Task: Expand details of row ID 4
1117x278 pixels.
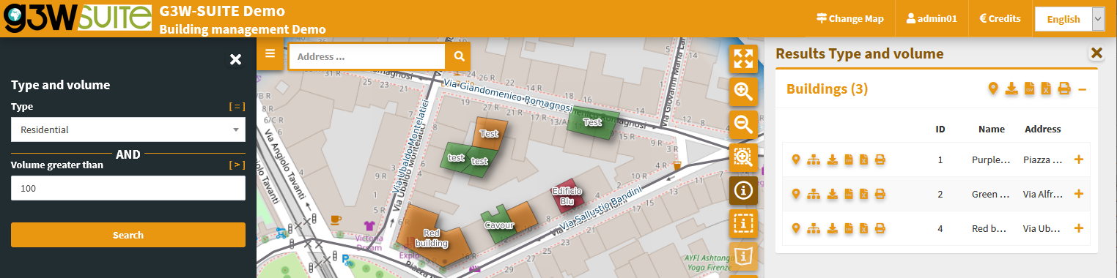Action: (1078, 228)
